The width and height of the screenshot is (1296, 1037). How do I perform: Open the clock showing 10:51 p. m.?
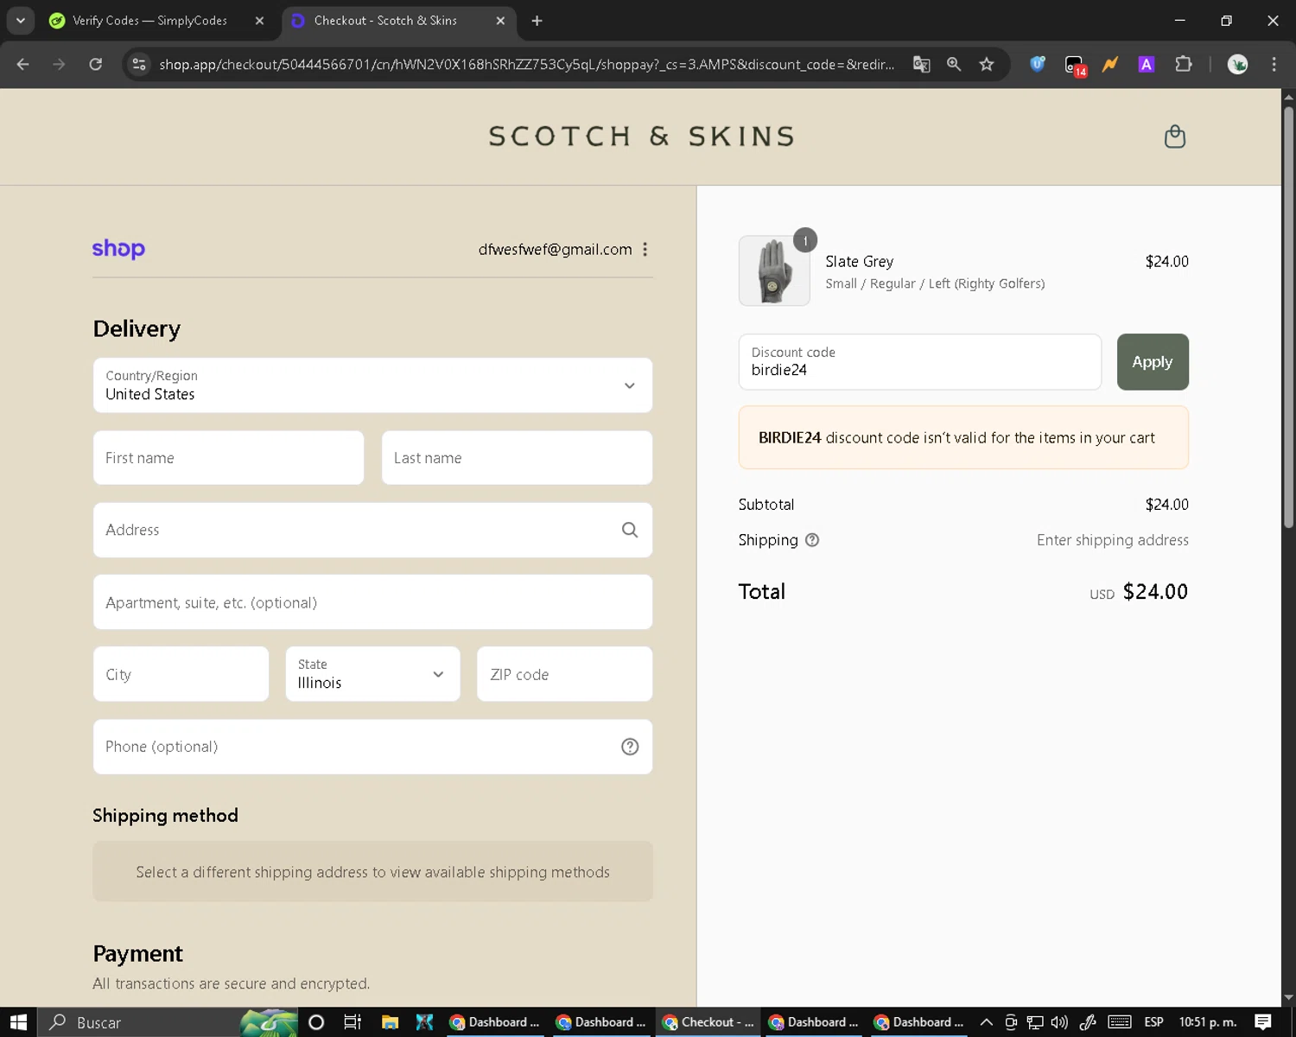(1208, 1022)
